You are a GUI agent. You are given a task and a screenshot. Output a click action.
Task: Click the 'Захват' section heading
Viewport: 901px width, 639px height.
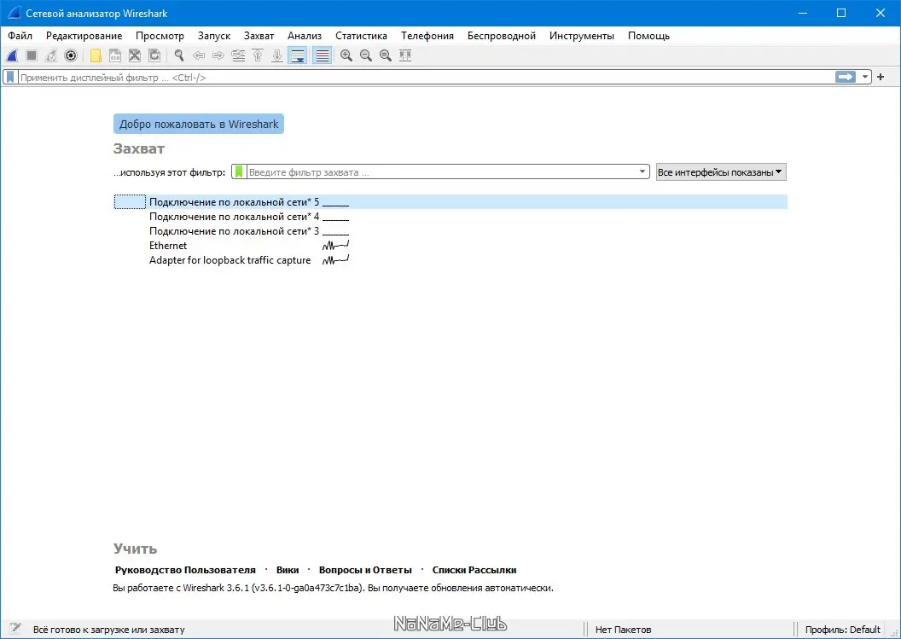(x=138, y=148)
